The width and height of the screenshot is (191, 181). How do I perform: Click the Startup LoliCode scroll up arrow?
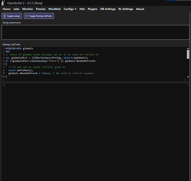click(188, 49)
